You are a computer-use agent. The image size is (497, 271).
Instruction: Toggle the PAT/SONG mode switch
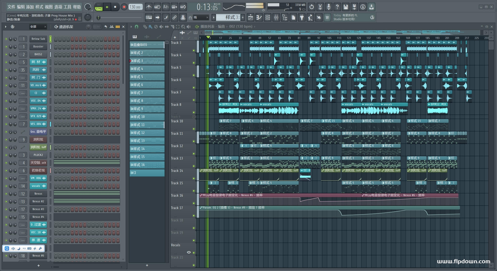99,7
